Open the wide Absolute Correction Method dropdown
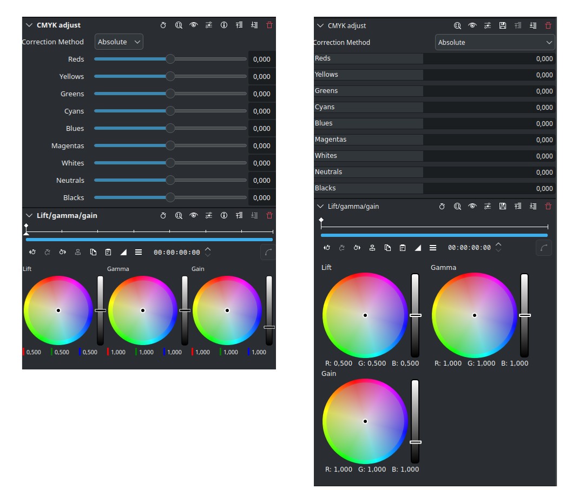The image size is (579, 503). point(495,42)
